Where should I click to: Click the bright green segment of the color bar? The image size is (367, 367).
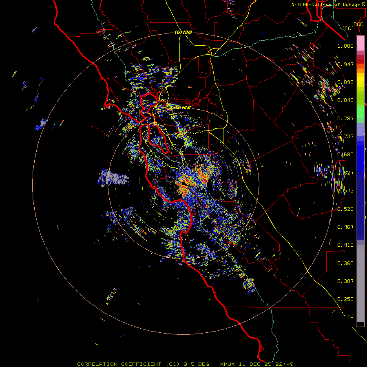(x=360, y=111)
